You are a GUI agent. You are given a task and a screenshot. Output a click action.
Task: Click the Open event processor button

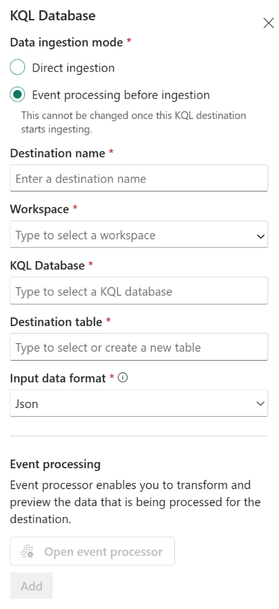pos(93,551)
